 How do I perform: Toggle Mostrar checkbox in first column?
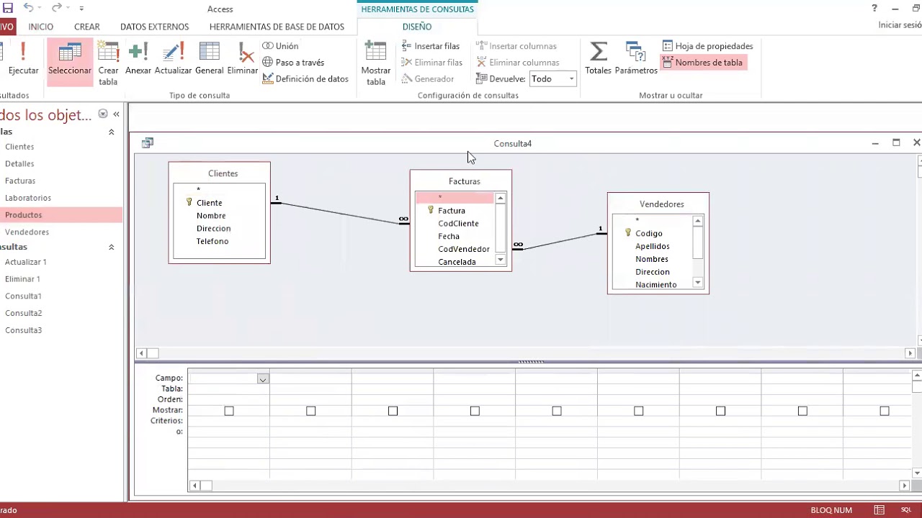tap(229, 411)
